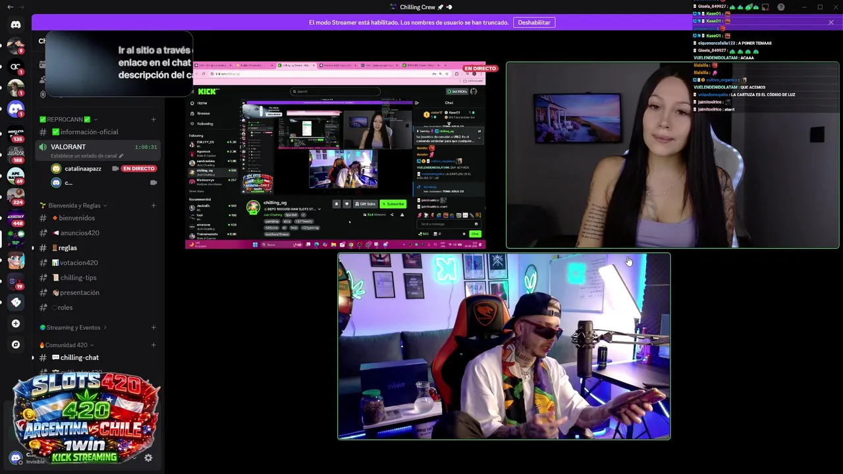Click the camera icon beside catalinaapazz
This screenshot has height=474, width=843.
pos(115,169)
